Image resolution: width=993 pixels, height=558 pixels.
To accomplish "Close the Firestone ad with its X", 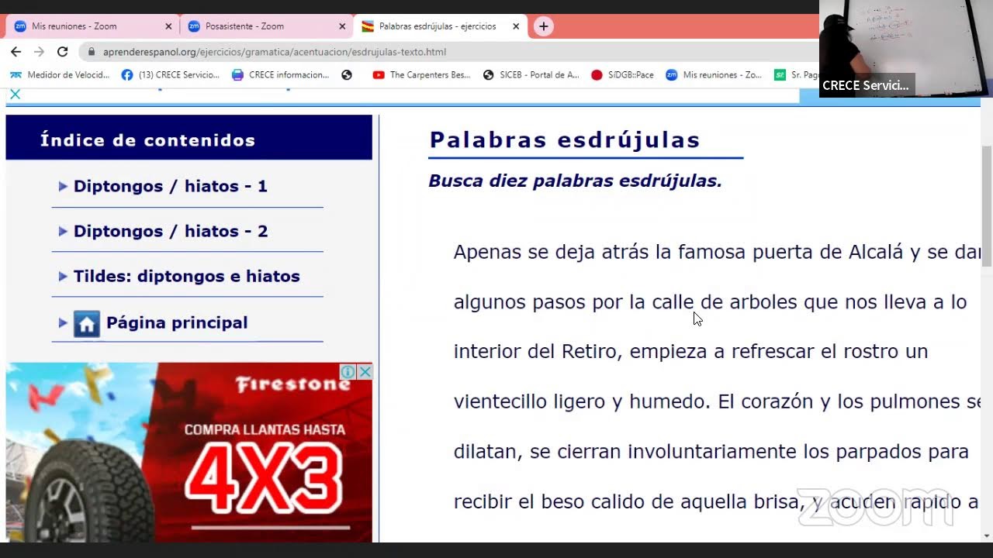I will point(365,372).
